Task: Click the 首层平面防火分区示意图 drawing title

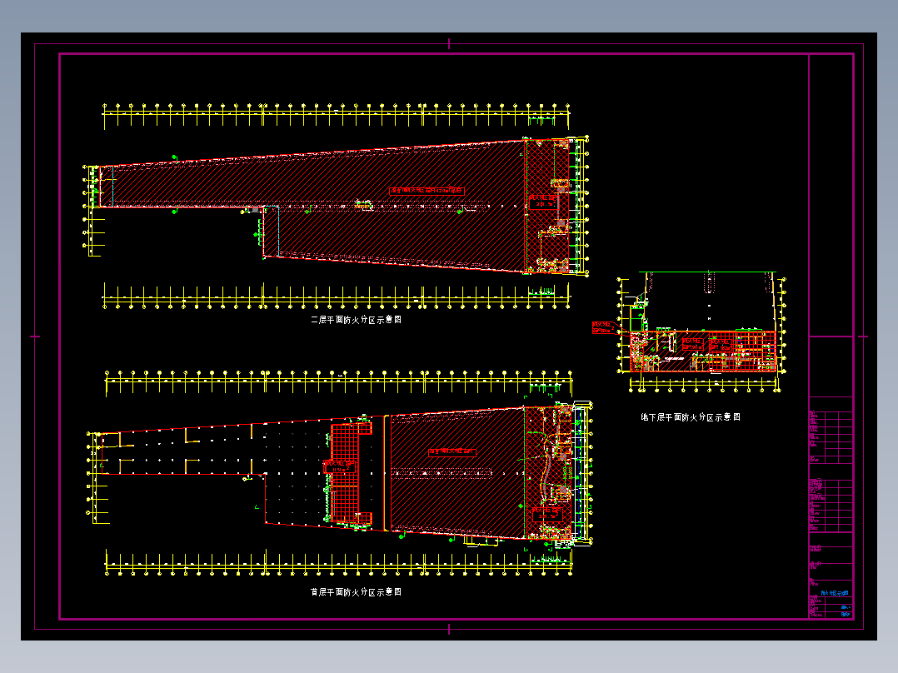Action: point(356,591)
